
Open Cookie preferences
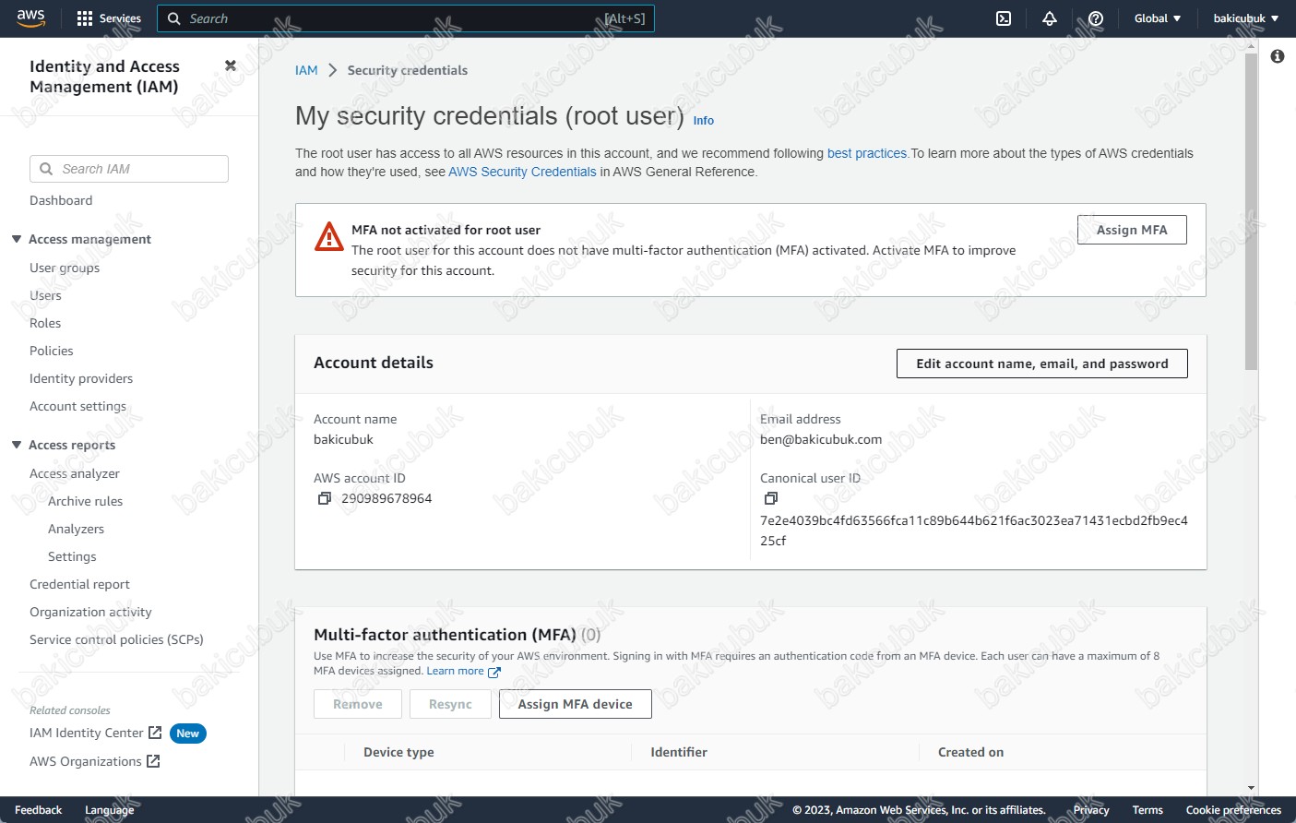(1233, 810)
